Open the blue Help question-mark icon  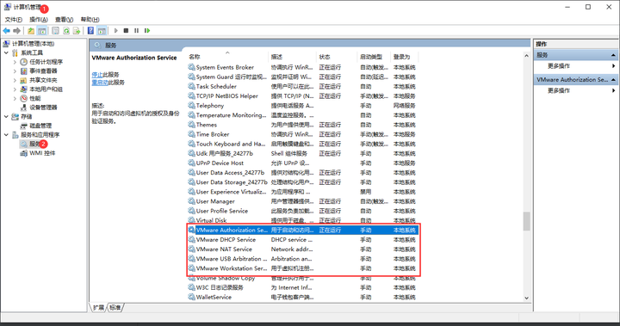pos(90,30)
